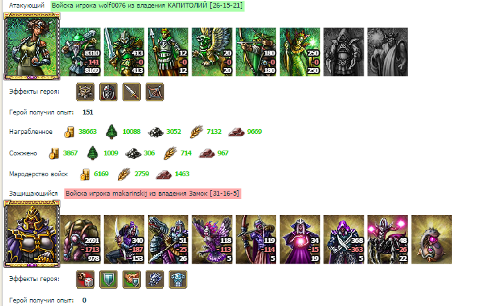Click the grayed-out hooded unit slot

click(344, 52)
